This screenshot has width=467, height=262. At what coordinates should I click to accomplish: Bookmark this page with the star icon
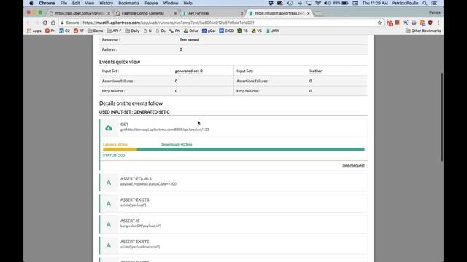(379, 23)
